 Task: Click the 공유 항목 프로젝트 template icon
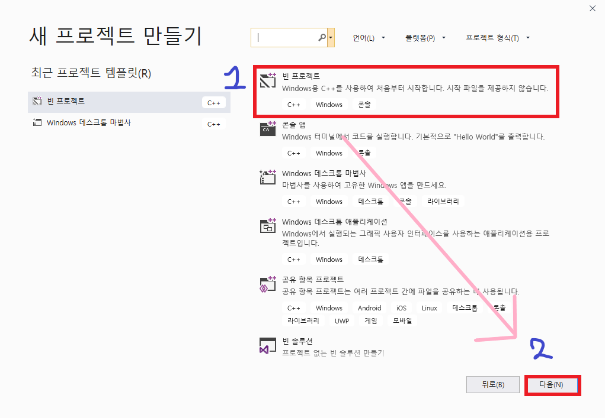pos(268,284)
